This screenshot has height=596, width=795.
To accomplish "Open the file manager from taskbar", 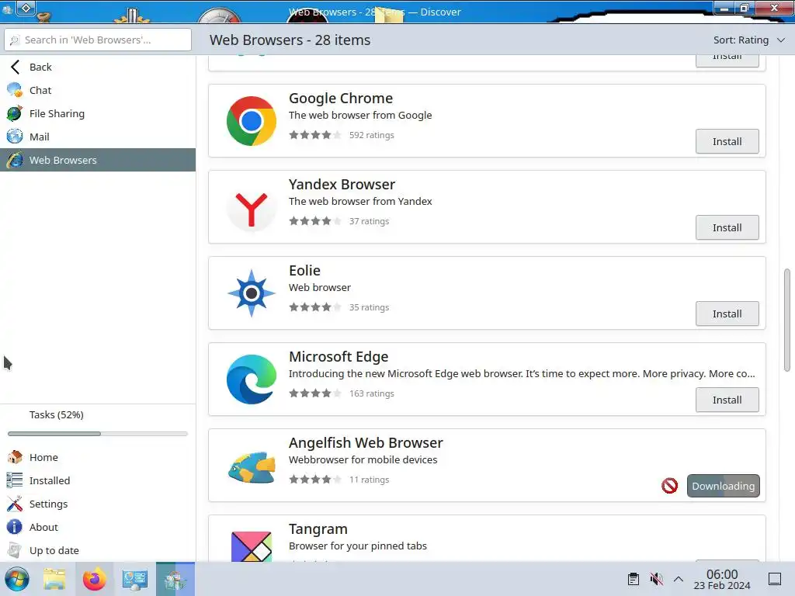I will click(55, 579).
